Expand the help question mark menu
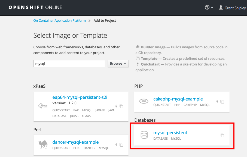This screenshot has width=247, height=157. 209,8
